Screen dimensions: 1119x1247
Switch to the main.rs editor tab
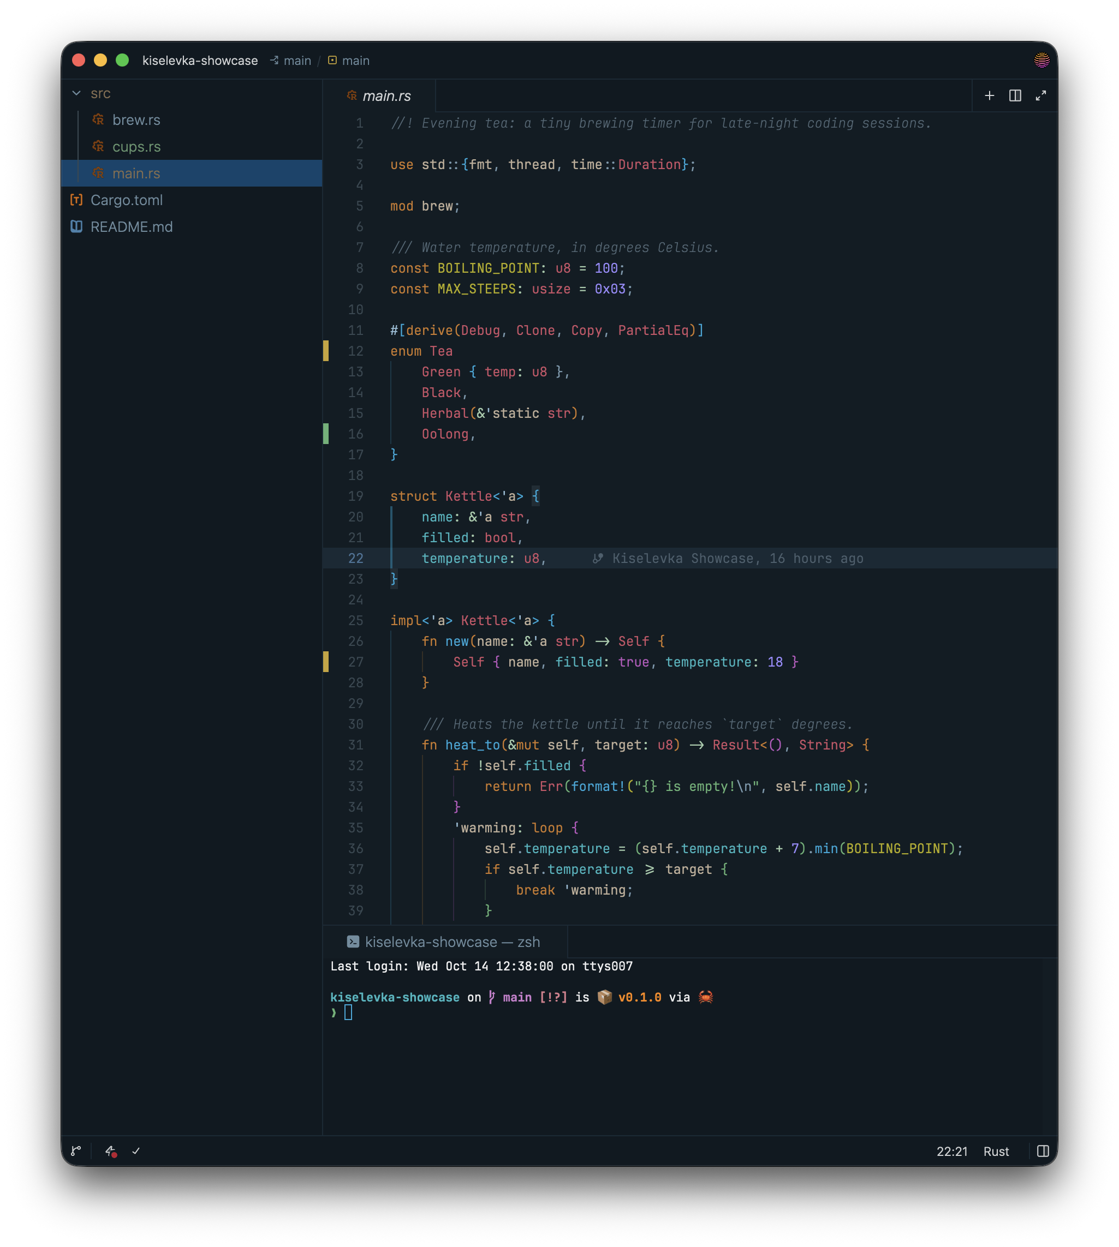pyautogui.click(x=379, y=96)
